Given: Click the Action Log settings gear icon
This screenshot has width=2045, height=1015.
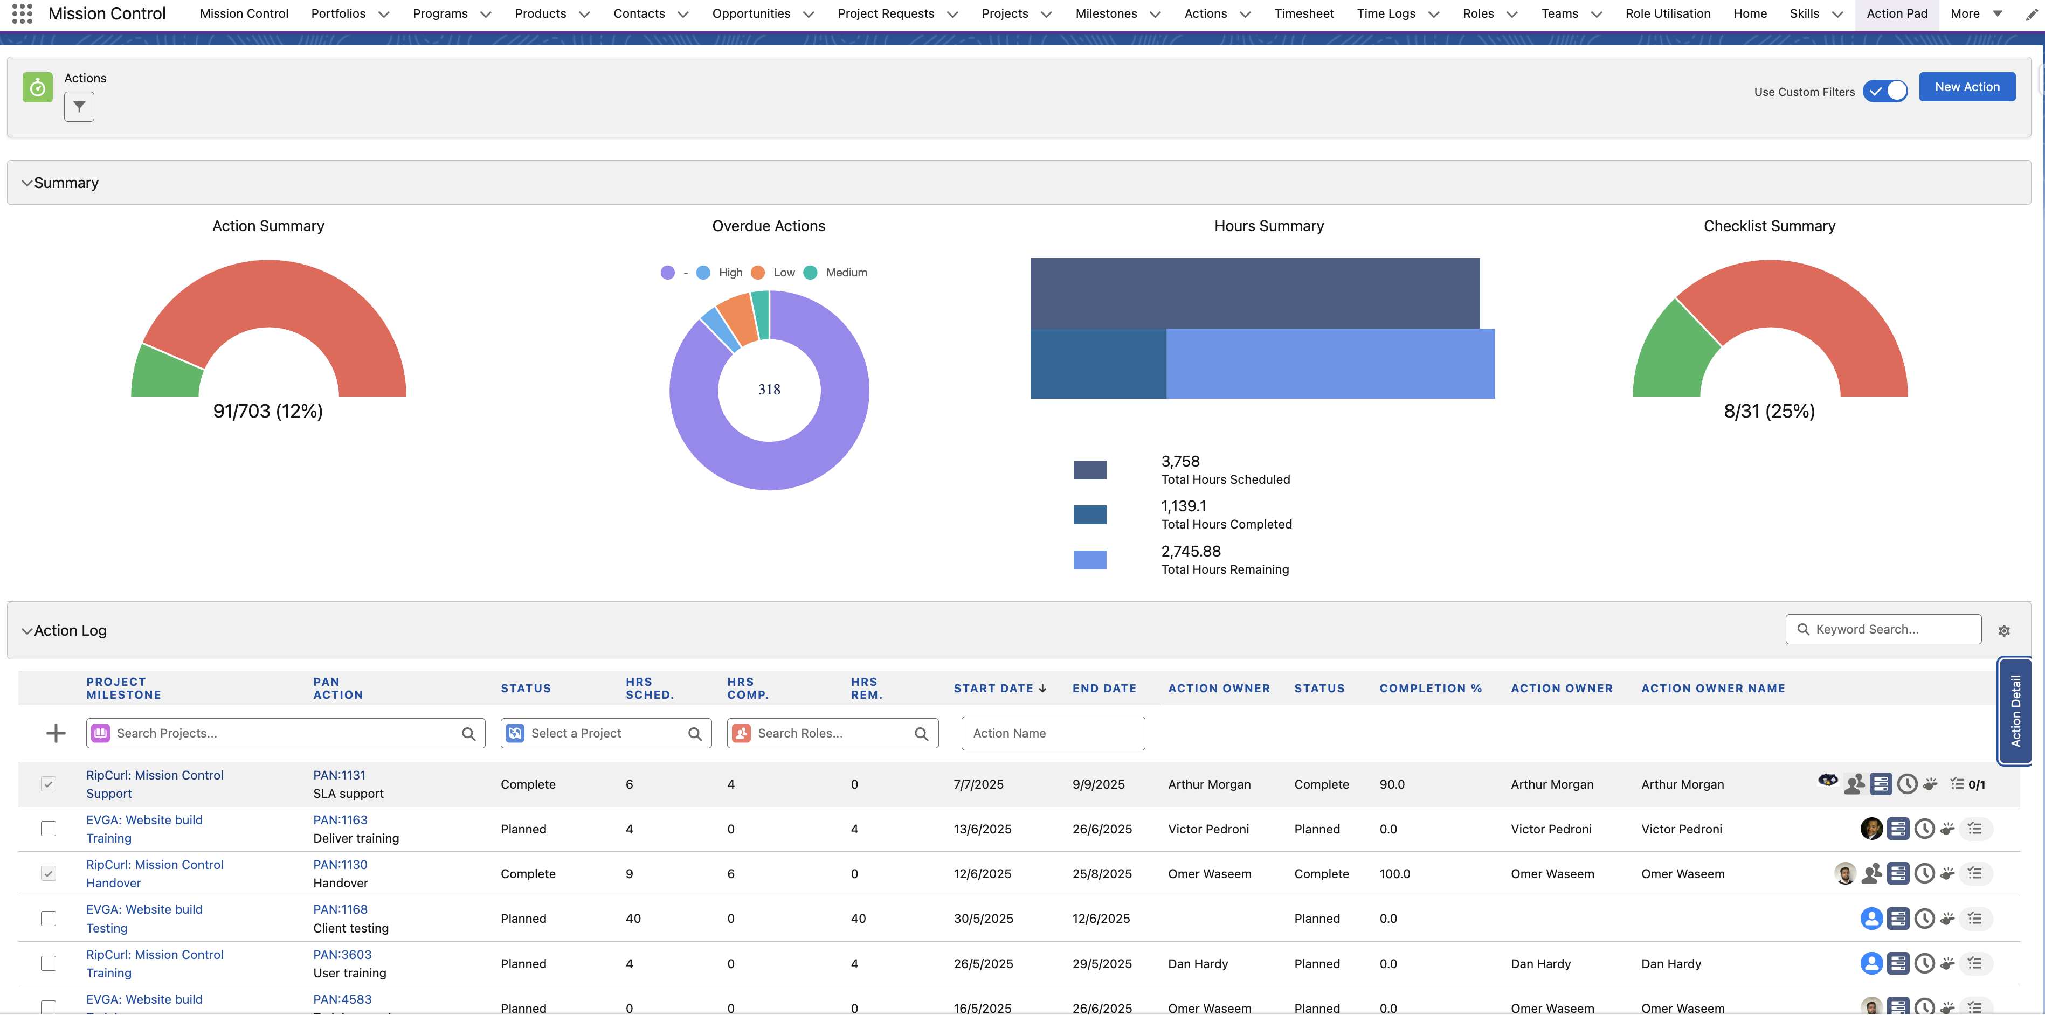Looking at the screenshot, I should (2003, 631).
